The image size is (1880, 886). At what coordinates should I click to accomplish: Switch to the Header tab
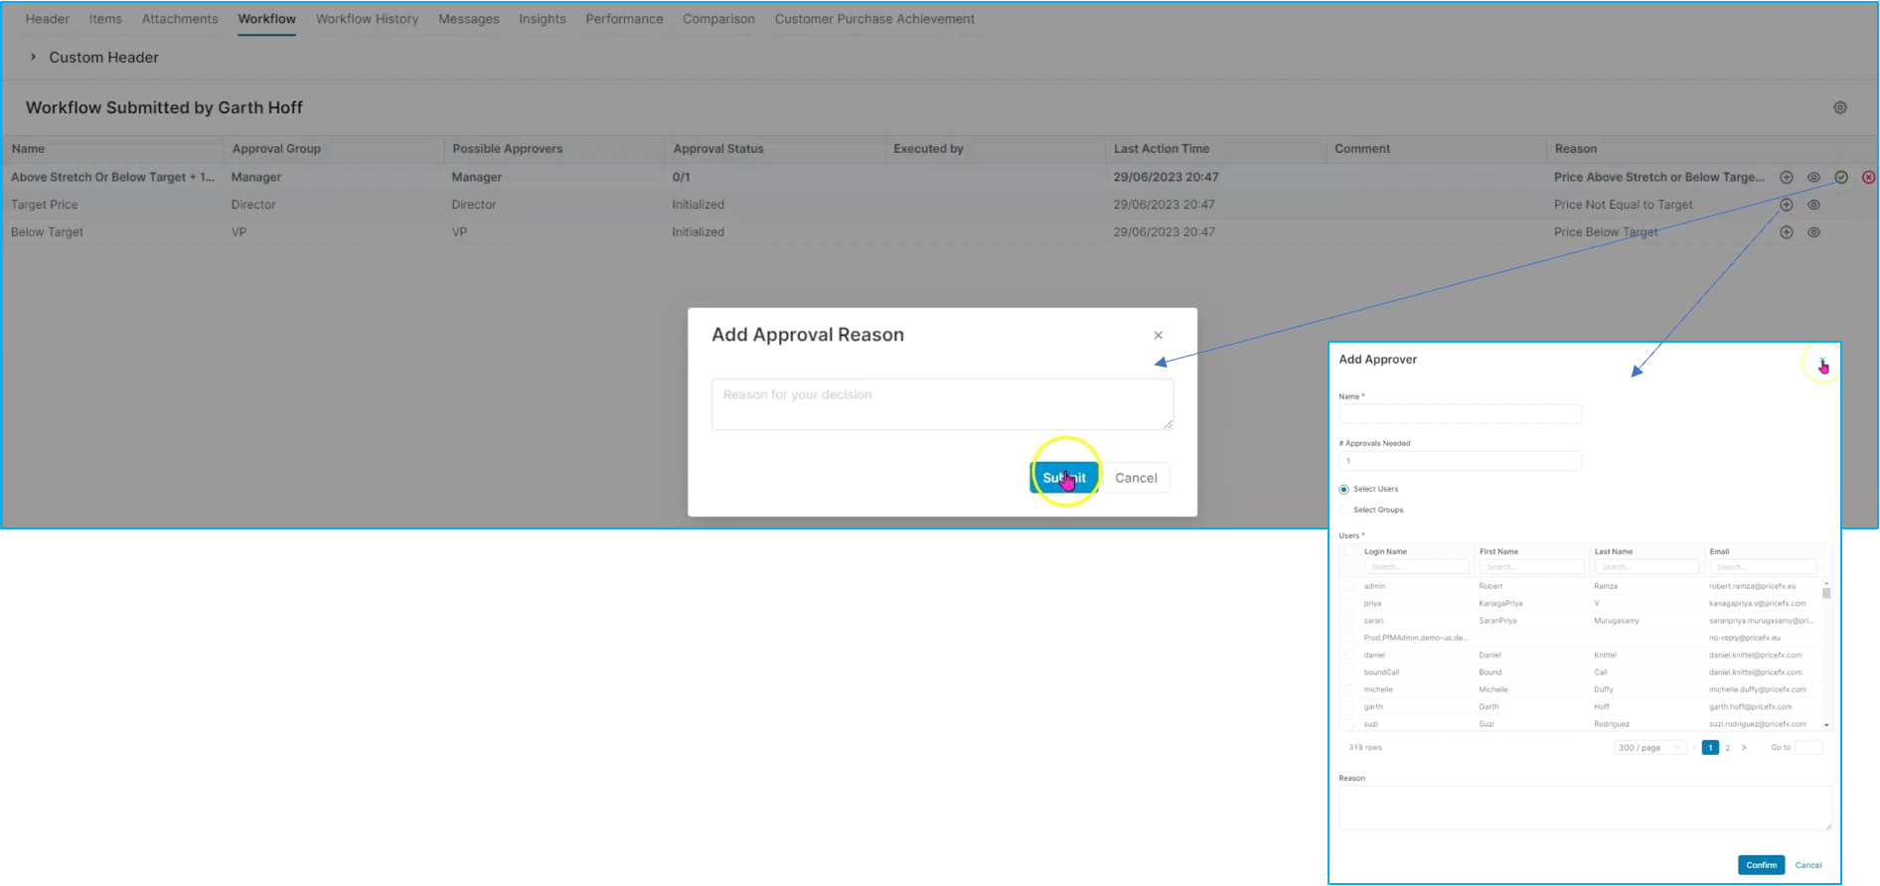[48, 19]
